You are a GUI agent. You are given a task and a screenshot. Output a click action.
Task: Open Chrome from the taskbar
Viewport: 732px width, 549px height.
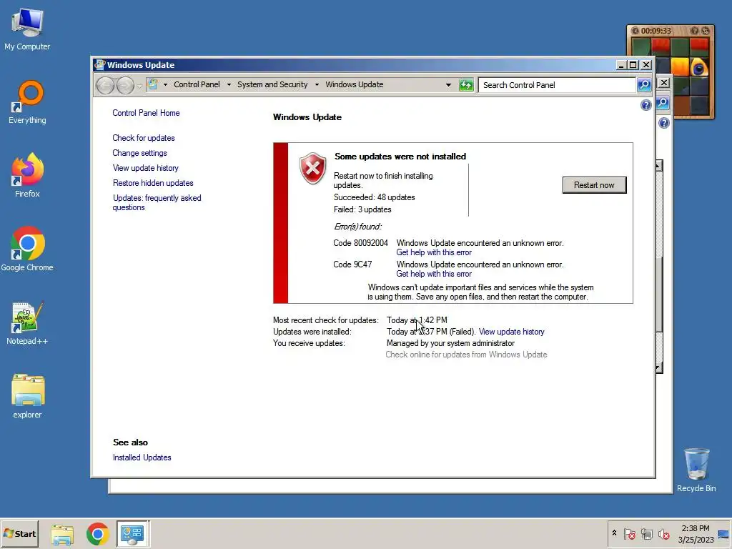tap(97, 534)
